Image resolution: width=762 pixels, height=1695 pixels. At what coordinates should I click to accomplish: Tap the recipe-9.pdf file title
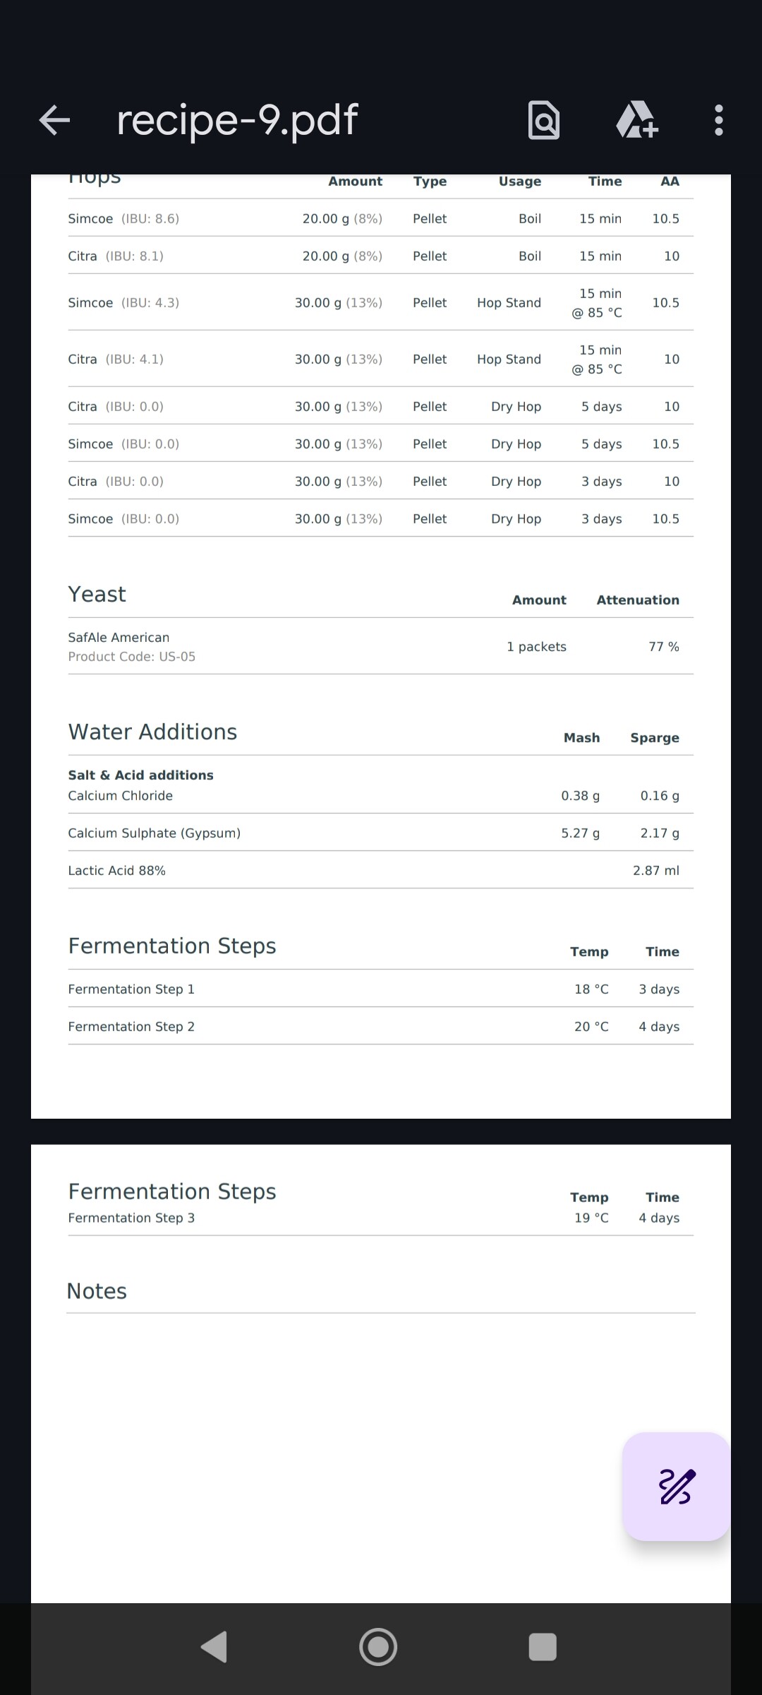(x=237, y=120)
